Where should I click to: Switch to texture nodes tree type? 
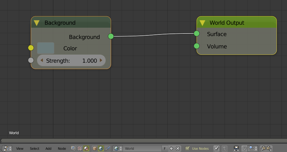80,148
